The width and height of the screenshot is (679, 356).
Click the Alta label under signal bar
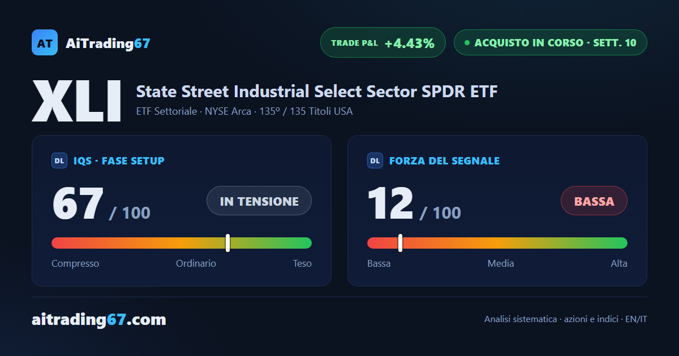[619, 263]
